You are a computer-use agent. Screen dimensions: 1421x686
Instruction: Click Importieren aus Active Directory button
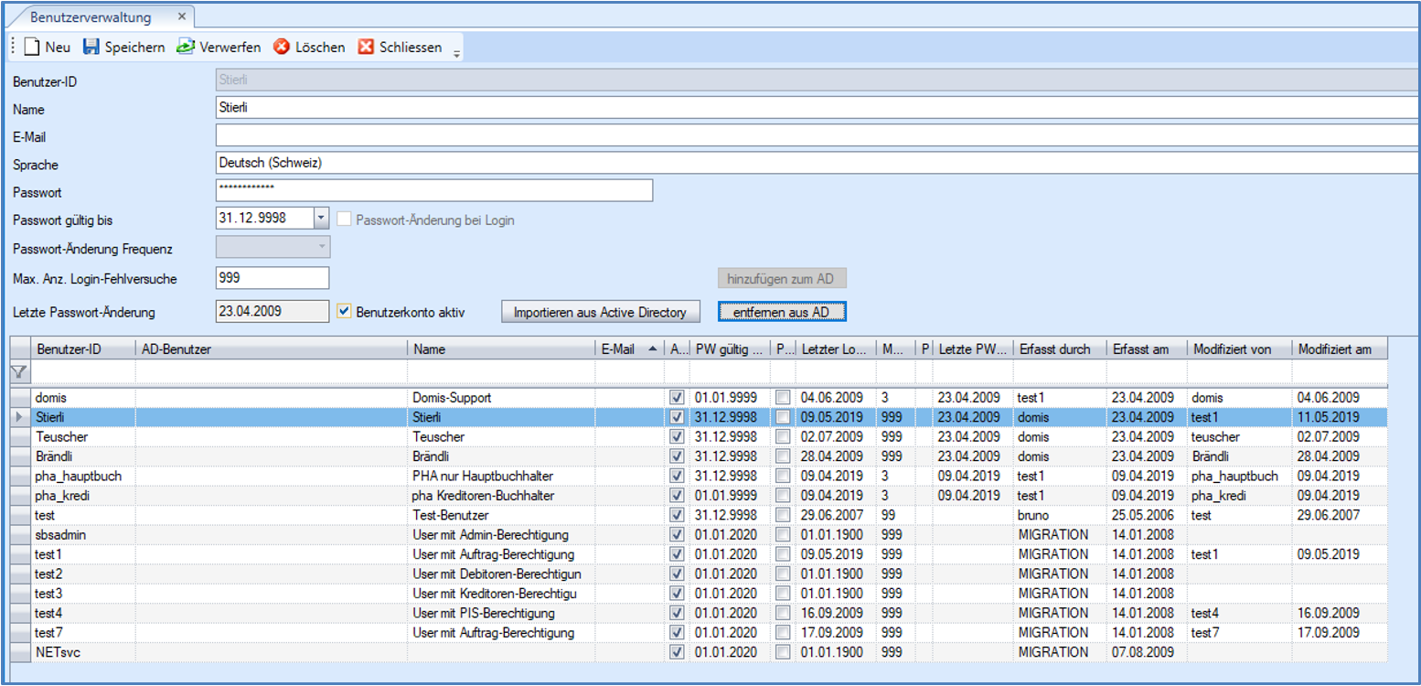[x=600, y=312]
